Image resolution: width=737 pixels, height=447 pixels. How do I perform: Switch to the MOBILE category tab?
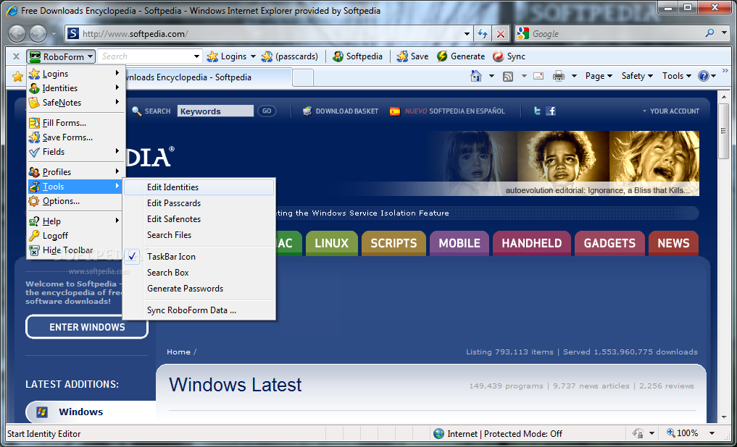[x=459, y=243]
